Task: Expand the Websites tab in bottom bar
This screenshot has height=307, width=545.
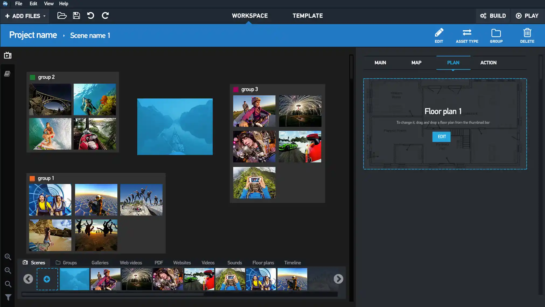Action: [x=182, y=263]
